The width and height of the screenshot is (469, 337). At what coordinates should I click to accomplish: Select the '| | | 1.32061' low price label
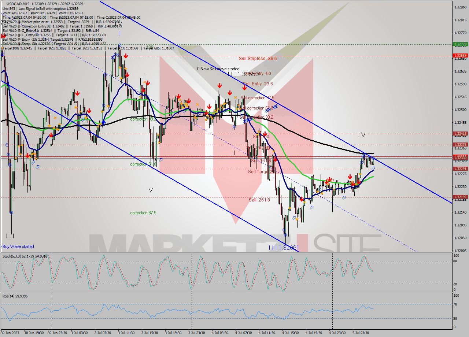pyautogui.click(x=284, y=248)
